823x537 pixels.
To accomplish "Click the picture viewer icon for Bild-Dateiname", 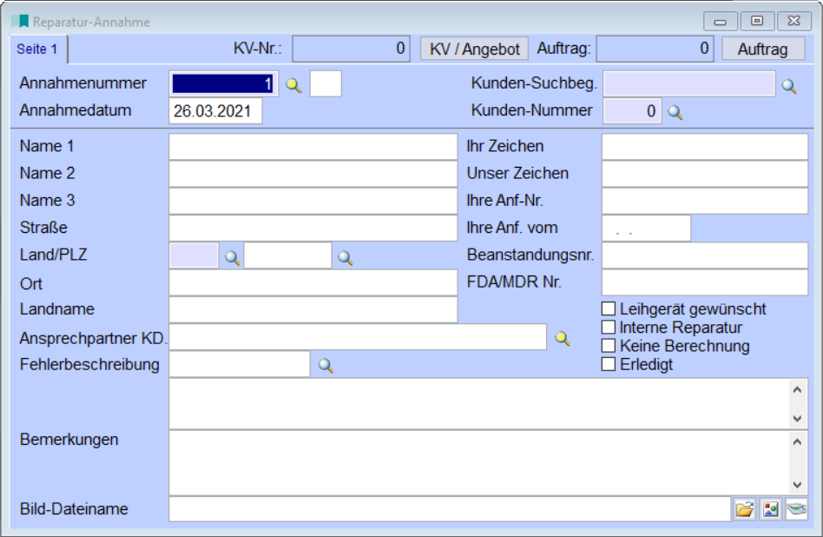I will (x=770, y=509).
